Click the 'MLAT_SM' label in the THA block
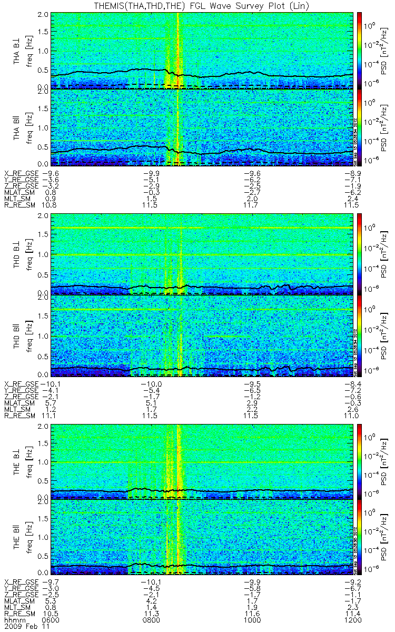This screenshot has width=395, height=632. point(19,193)
